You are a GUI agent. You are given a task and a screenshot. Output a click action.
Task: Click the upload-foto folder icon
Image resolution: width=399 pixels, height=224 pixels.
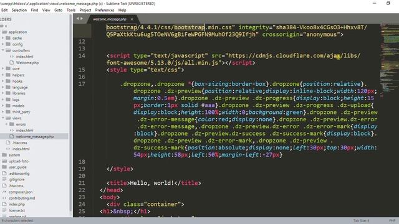point(4,161)
